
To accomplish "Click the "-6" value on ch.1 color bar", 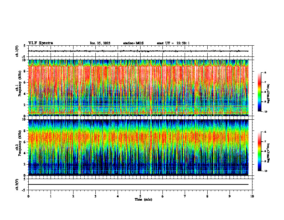I will [264, 72].
